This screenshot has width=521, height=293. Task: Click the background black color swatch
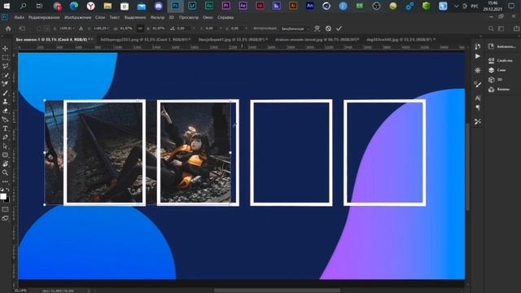click(x=7, y=200)
